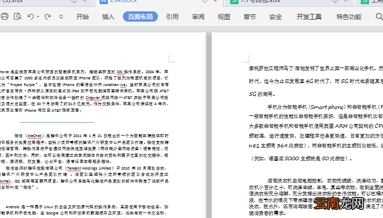The width and height of the screenshot is (383, 218).
Task: Select the 安全 tab
Action: [276, 17]
